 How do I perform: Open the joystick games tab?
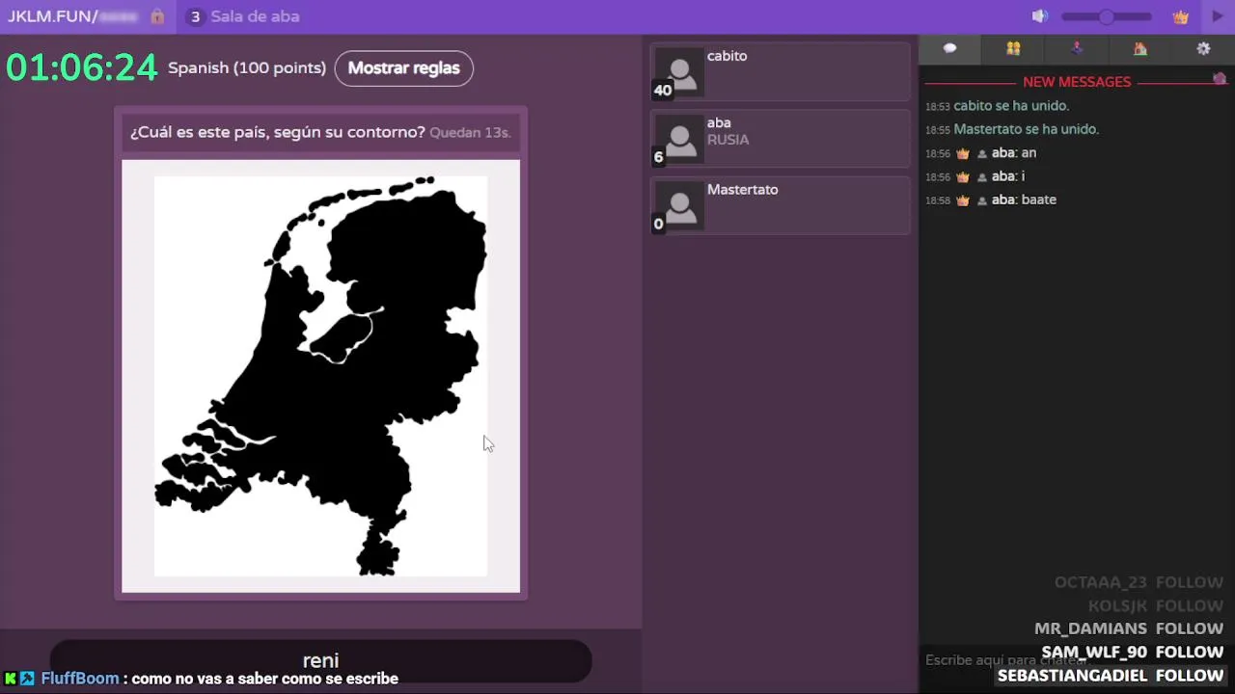(1077, 48)
